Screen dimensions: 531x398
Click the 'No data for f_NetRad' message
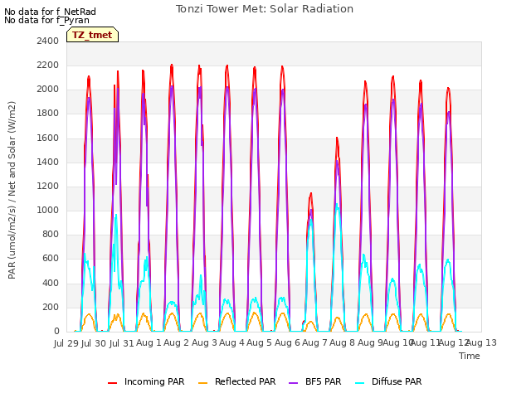tap(50, 12)
